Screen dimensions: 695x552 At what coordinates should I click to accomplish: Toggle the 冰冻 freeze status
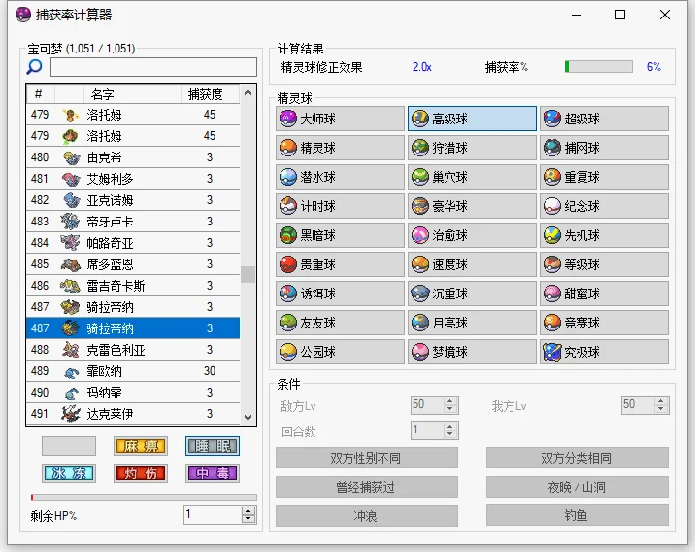point(69,473)
